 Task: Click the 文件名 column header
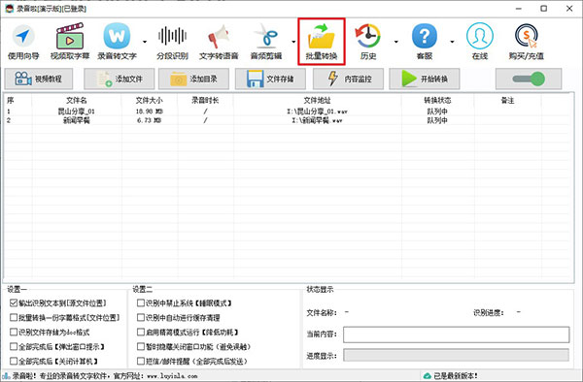[x=76, y=100]
